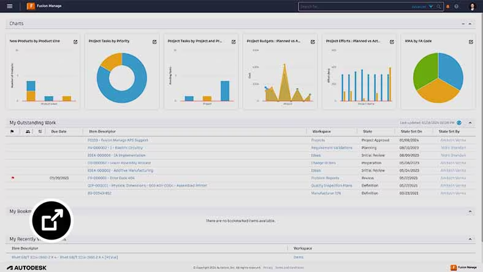This screenshot has width=483, height=272.
Task: Open the Additive Manufacturing idea item
Action: click(120, 170)
